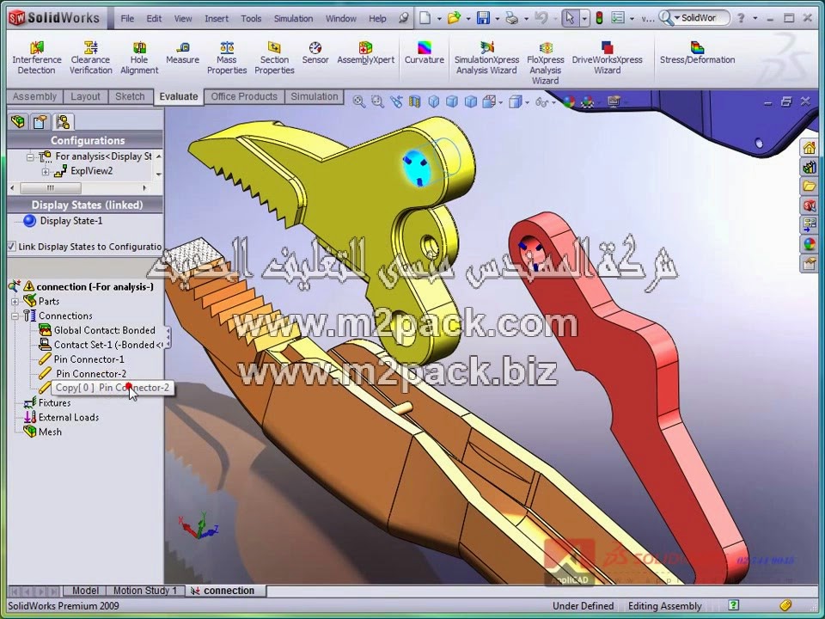Switch to the Assembly ribbon tab

pyautogui.click(x=34, y=97)
